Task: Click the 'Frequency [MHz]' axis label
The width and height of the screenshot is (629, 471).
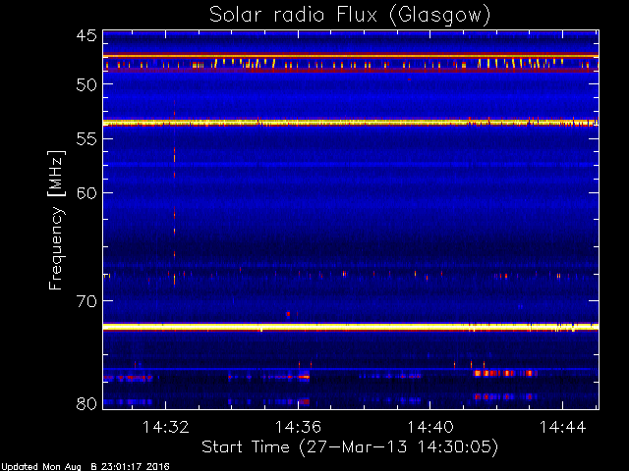Action: click(56, 220)
